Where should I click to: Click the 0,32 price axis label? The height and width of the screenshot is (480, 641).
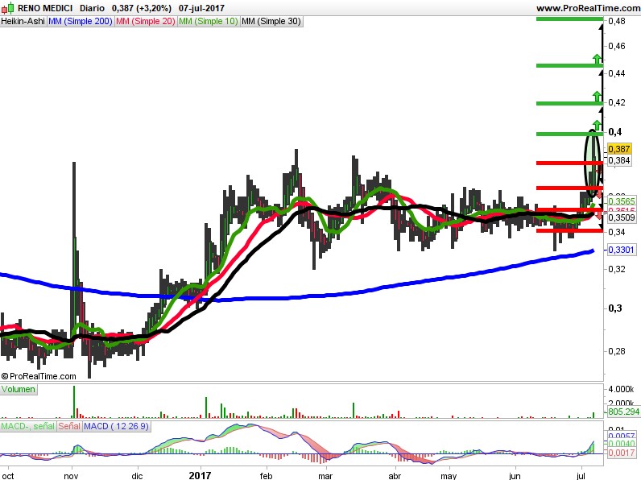click(x=617, y=269)
